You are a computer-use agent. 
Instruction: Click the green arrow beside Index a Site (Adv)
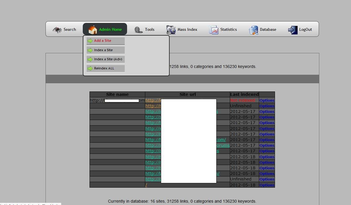pyautogui.click(x=90, y=59)
